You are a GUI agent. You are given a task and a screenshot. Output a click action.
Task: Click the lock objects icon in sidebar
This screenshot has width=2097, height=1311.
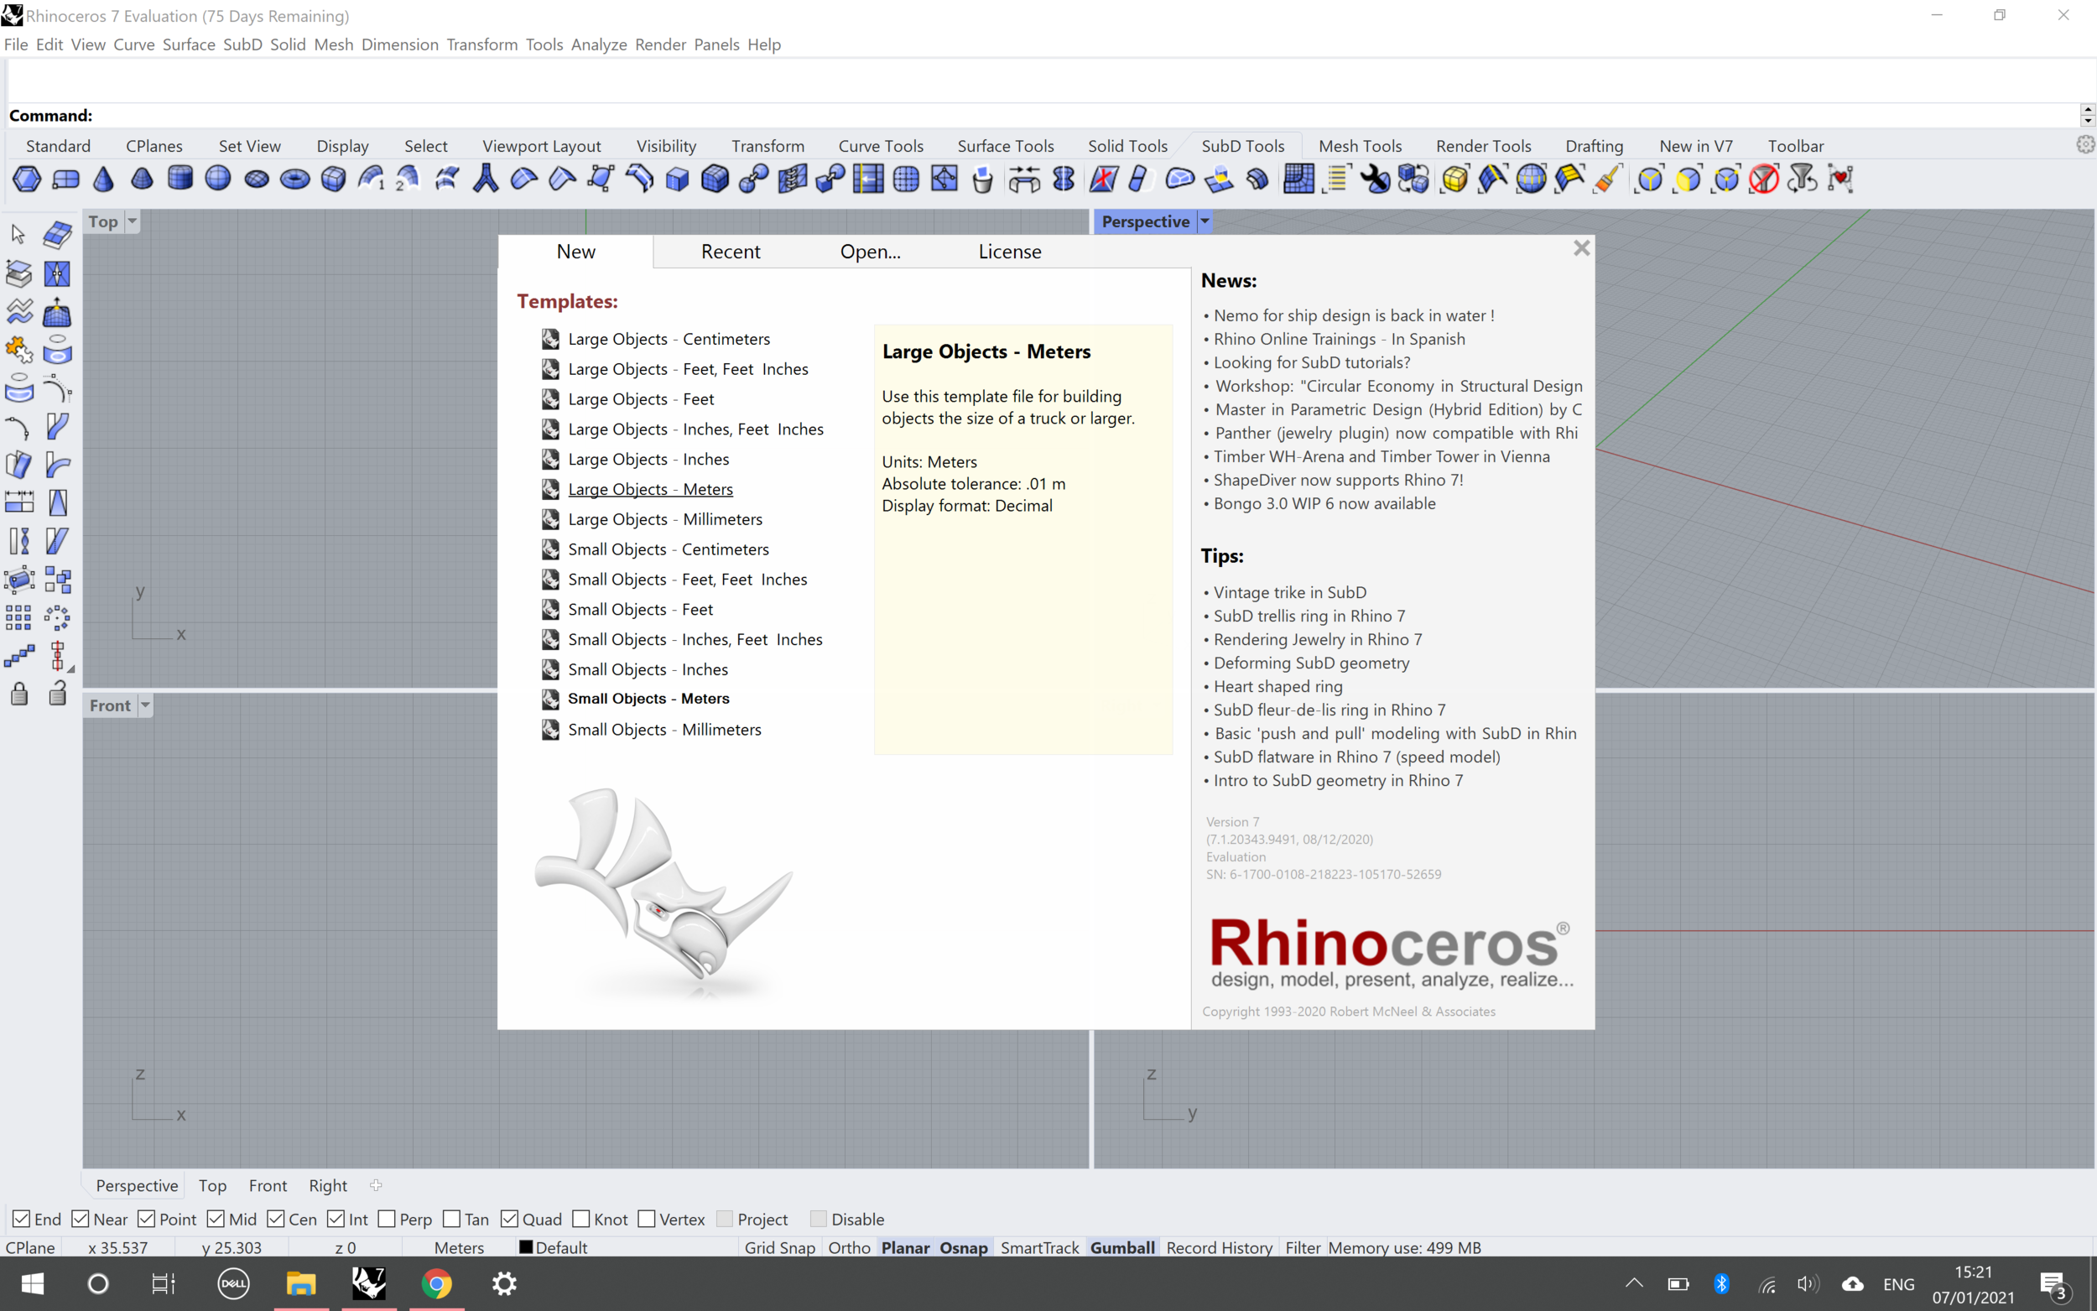click(x=19, y=694)
